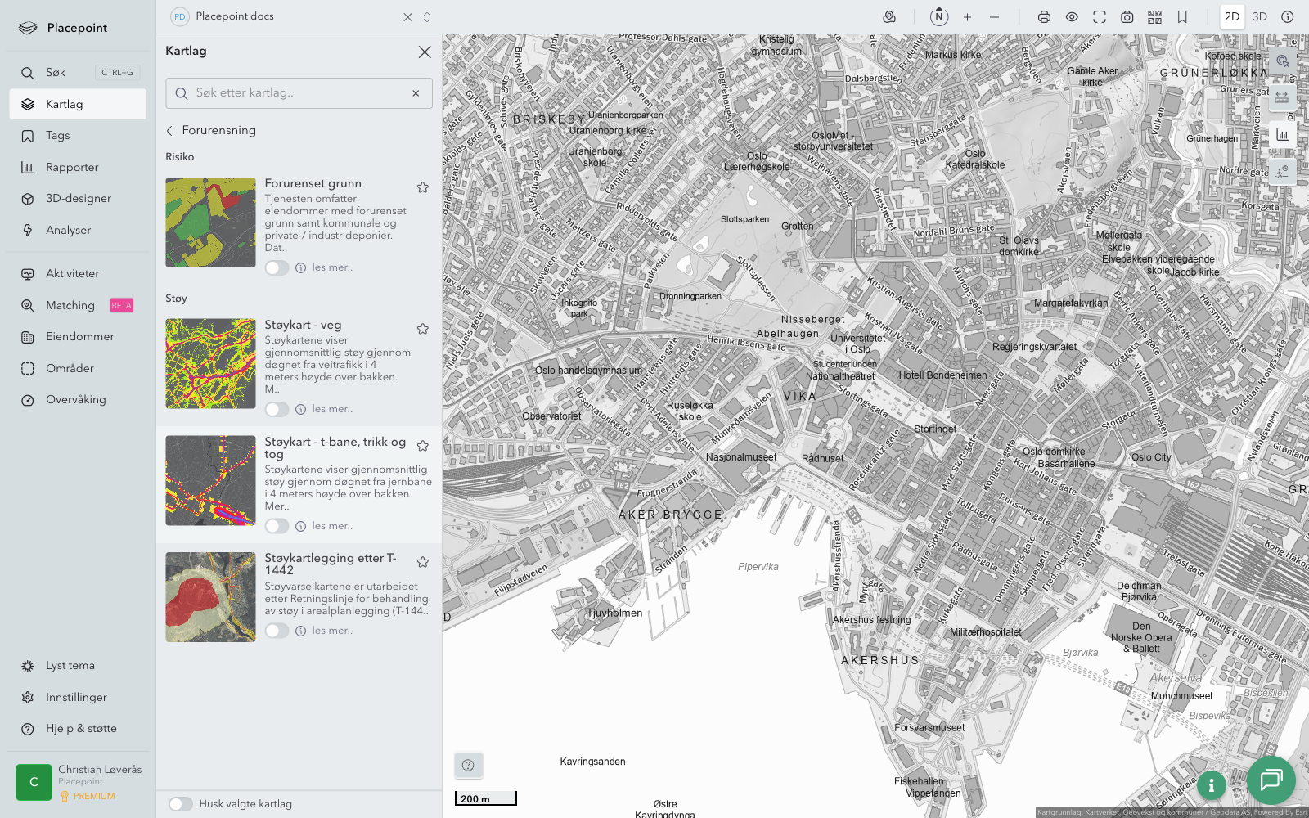Open Rapporter in the sidebar
The height and width of the screenshot is (818, 1309).
72,167
